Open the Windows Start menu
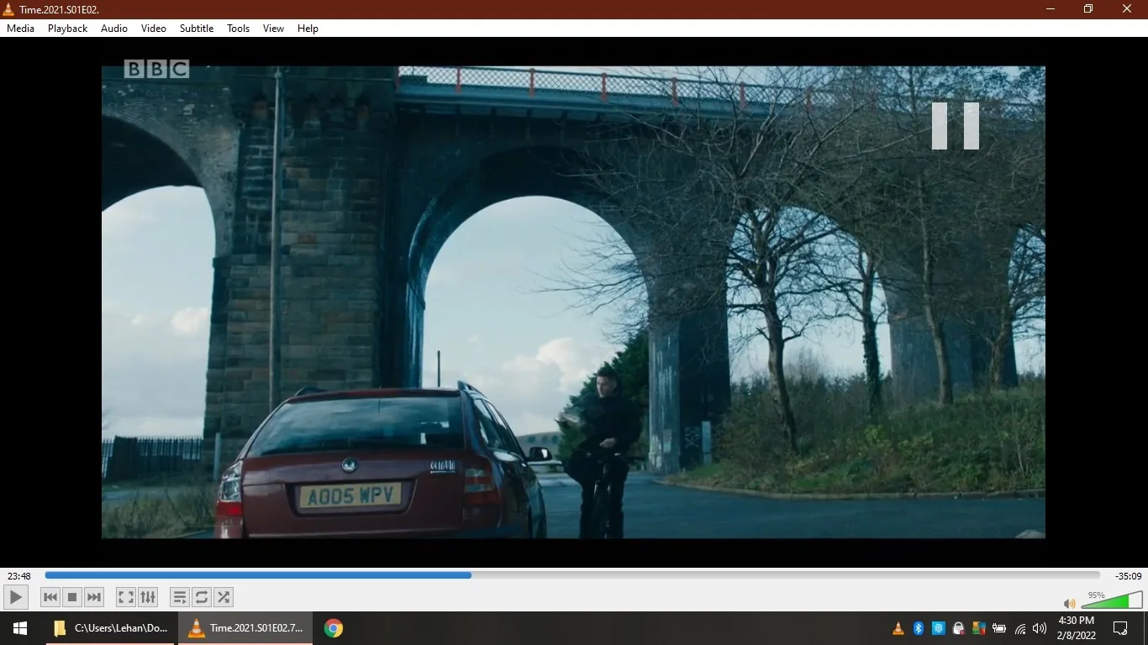The width and height of the screenshot is (1148, 645). pyautogui.click(x=20, y=628)
